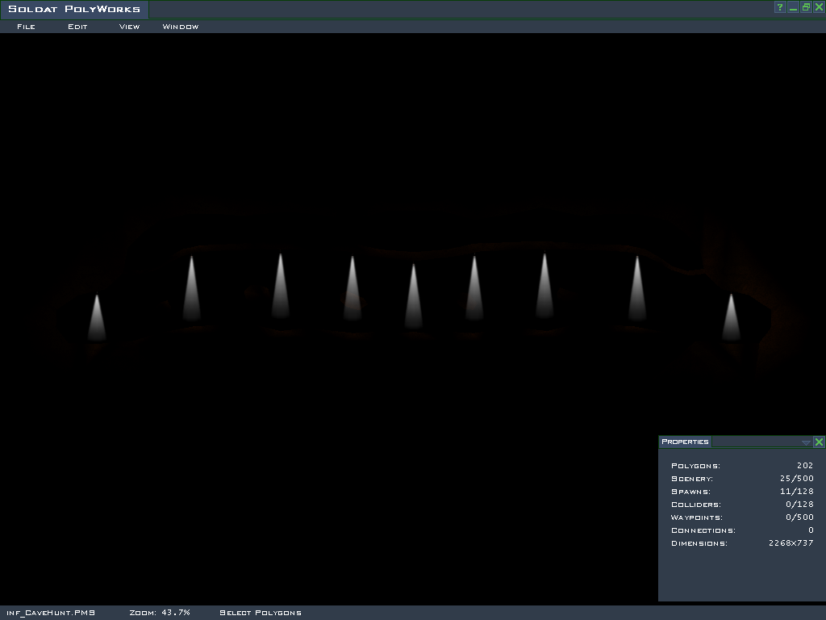This screenshot has height=620, width=826.
Task: Restore down the PolyWorks window
Action: 806,7
